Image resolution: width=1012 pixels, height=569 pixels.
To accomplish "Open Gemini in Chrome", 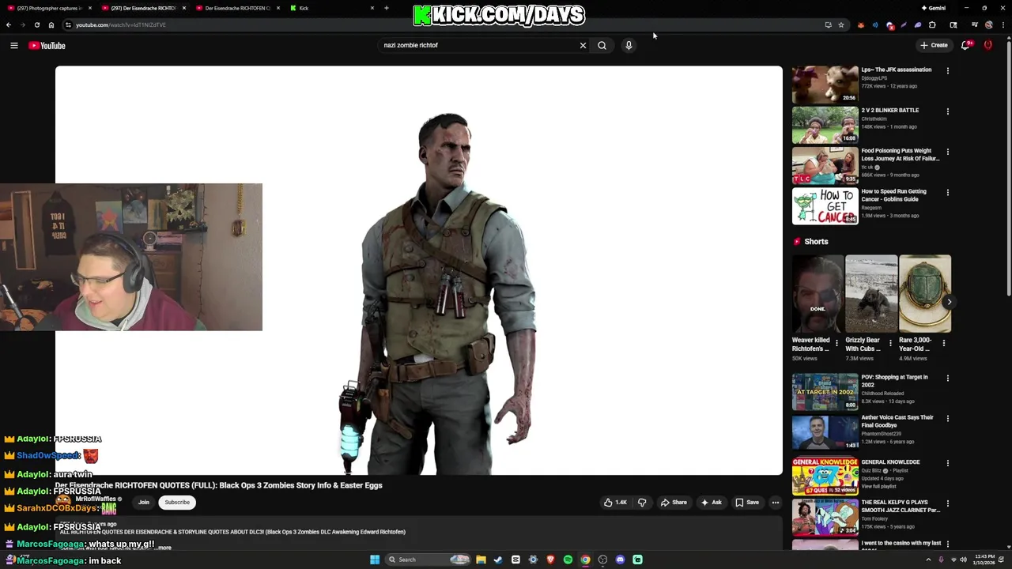I will (x=934, y=8).
